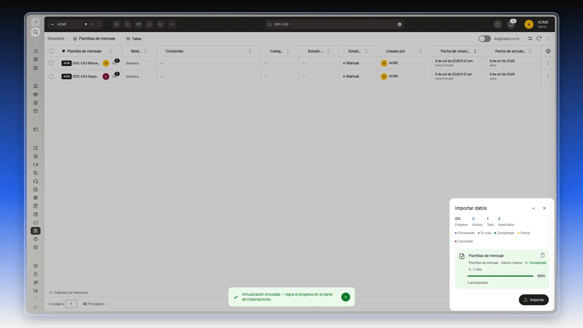
Task: Open row menu for DOC-CA3 Bienve... template
Action: (548, 63)
